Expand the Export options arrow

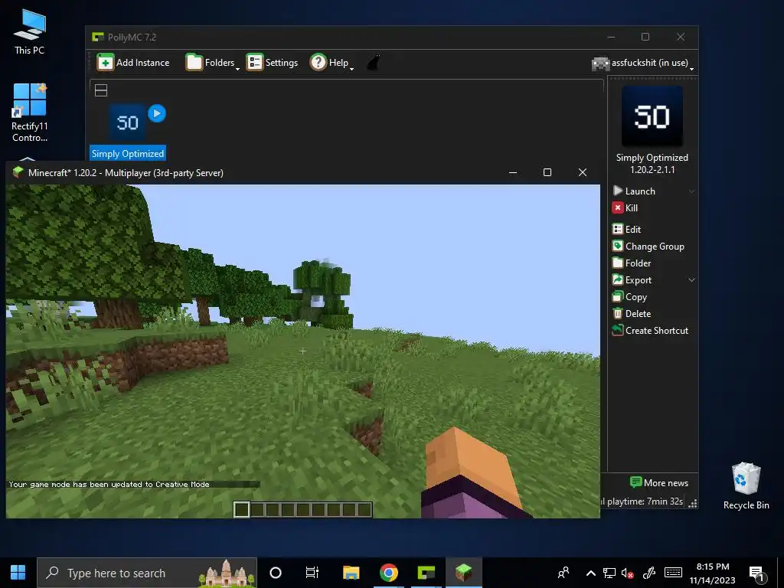[x=691, y=280]
